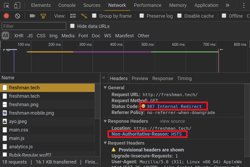Open the Console tab
250x167 pixels.
(x=67, y=6)
